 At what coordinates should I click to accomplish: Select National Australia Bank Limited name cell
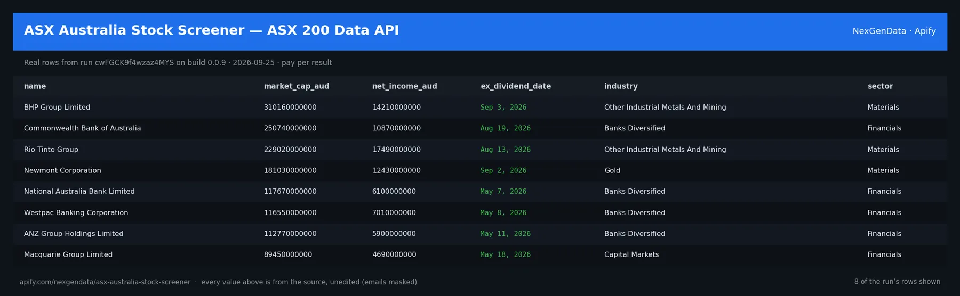79,192
